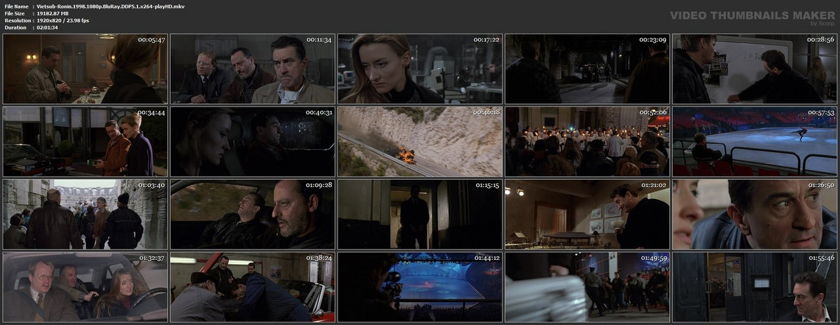
Task: Open the frame stamped 00:34:44
Action: tap(85, 141)
